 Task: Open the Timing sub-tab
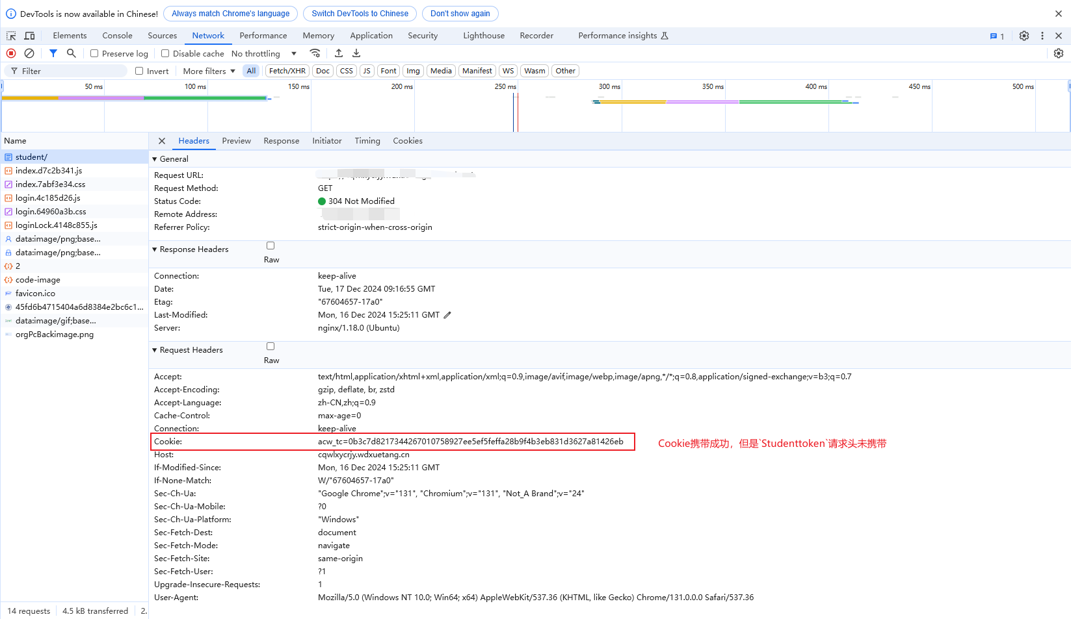click(367, 141)
